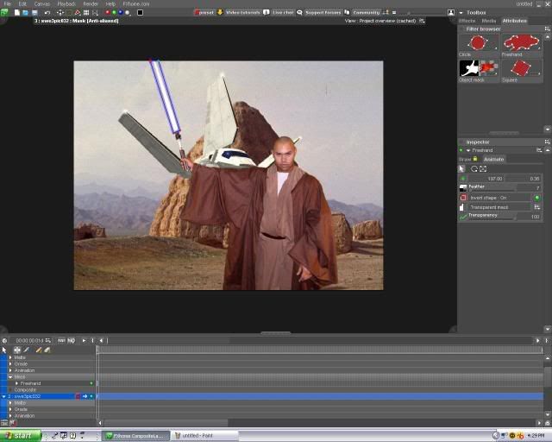Image resolution: width=552 pixels, height=442 pixels.
Task: Select the timeline arrow pointer tool
Action: 4,350
